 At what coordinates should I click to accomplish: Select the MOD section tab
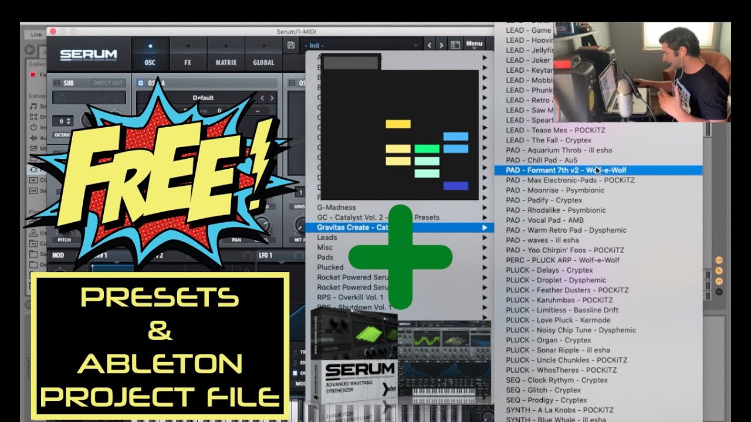point(58,255)
